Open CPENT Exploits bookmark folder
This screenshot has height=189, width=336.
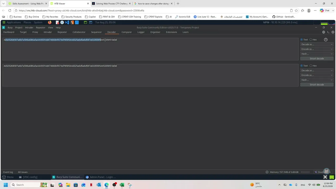click(153, 17)
